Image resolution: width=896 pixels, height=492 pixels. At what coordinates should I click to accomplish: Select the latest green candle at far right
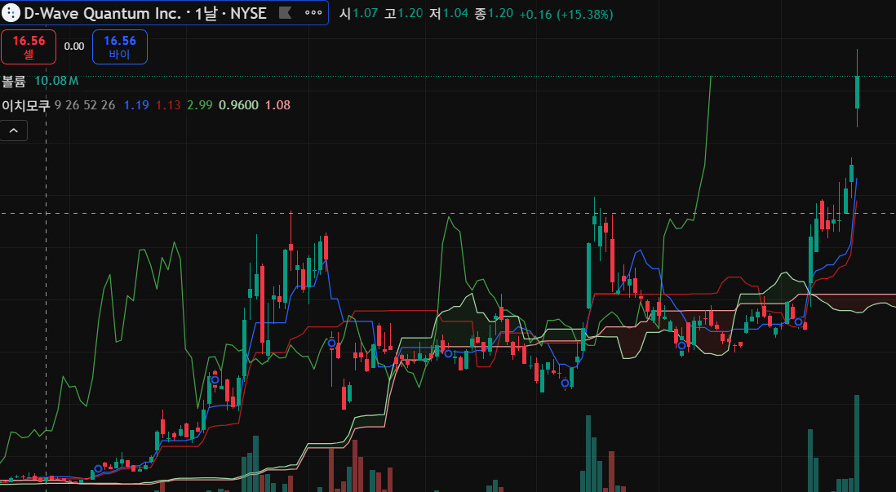click(858, 91)
